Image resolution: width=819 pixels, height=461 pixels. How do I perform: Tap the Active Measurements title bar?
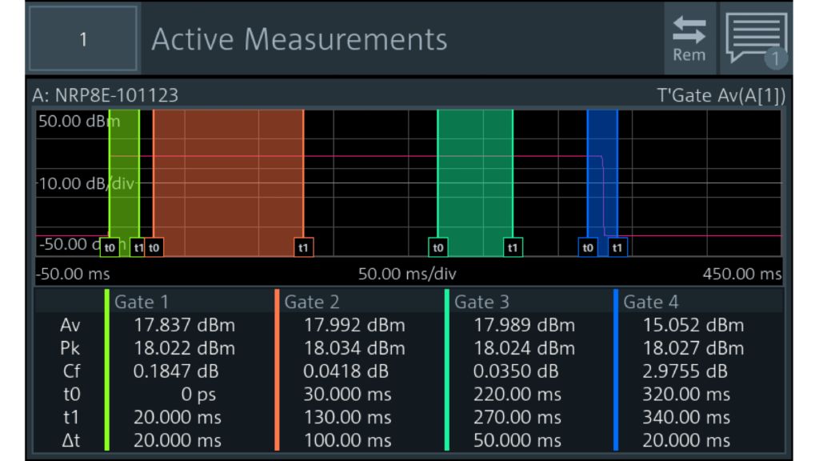(x=300, y=38)
